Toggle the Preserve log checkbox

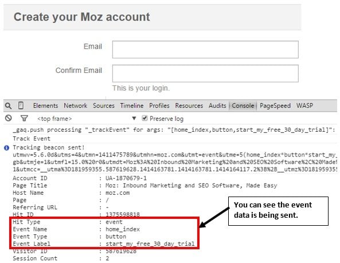click(x=144, y=118)
